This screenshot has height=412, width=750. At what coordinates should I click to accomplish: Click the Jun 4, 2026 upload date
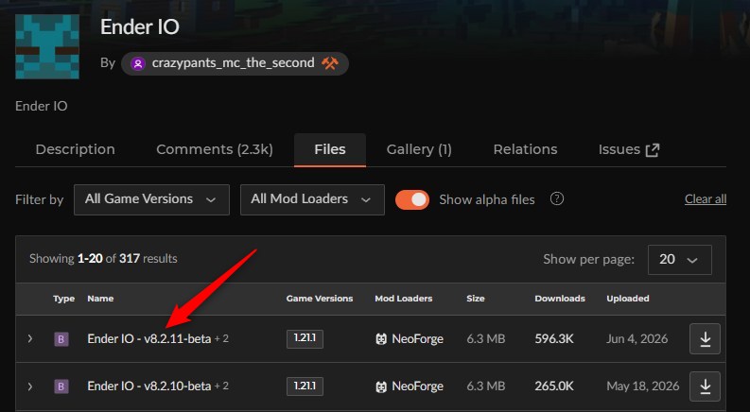pos(637,339)
